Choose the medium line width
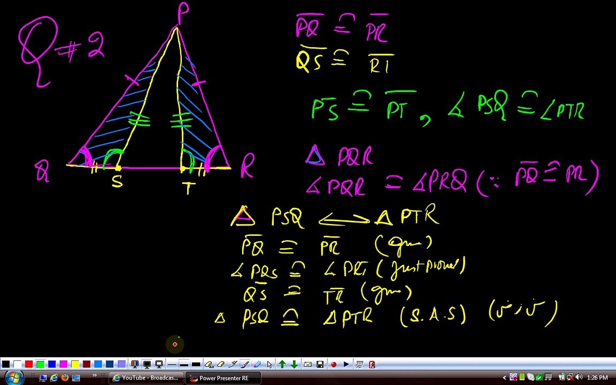The height and width of the screenshot is (385, 616). [x=184, y=365]
